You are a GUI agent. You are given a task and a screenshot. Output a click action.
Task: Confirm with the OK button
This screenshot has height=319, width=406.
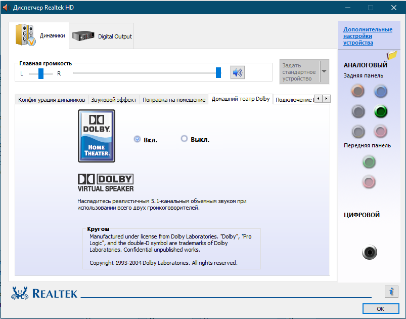click(x=381, y=309)
